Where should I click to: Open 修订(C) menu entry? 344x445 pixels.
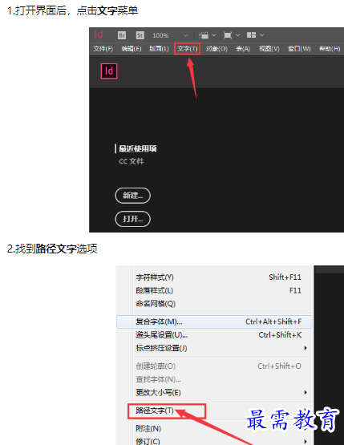pos(214,441)
